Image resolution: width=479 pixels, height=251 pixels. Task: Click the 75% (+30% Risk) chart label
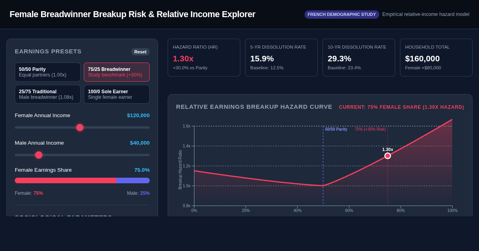(x=370, y=129)
